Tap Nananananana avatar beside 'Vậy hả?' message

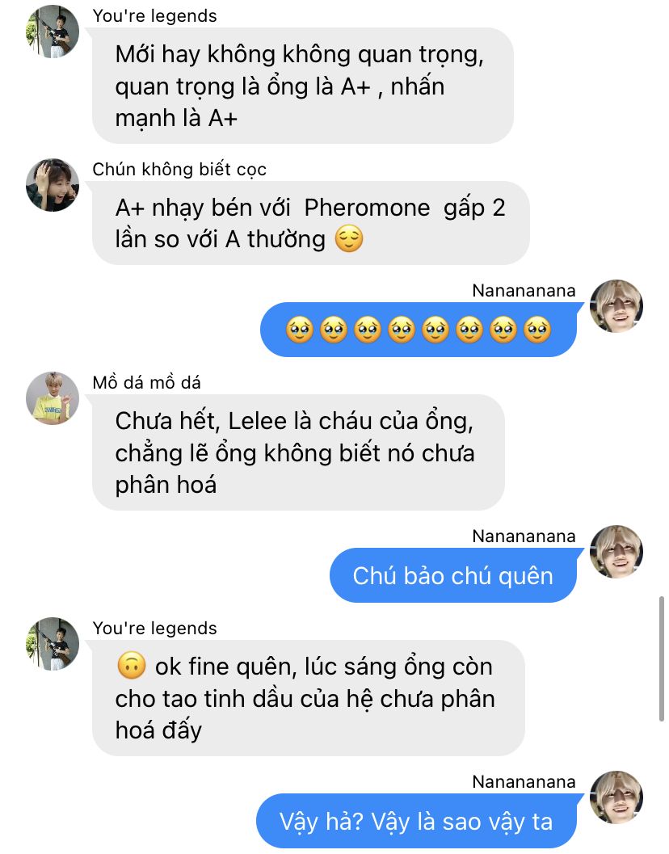[616, 797]
